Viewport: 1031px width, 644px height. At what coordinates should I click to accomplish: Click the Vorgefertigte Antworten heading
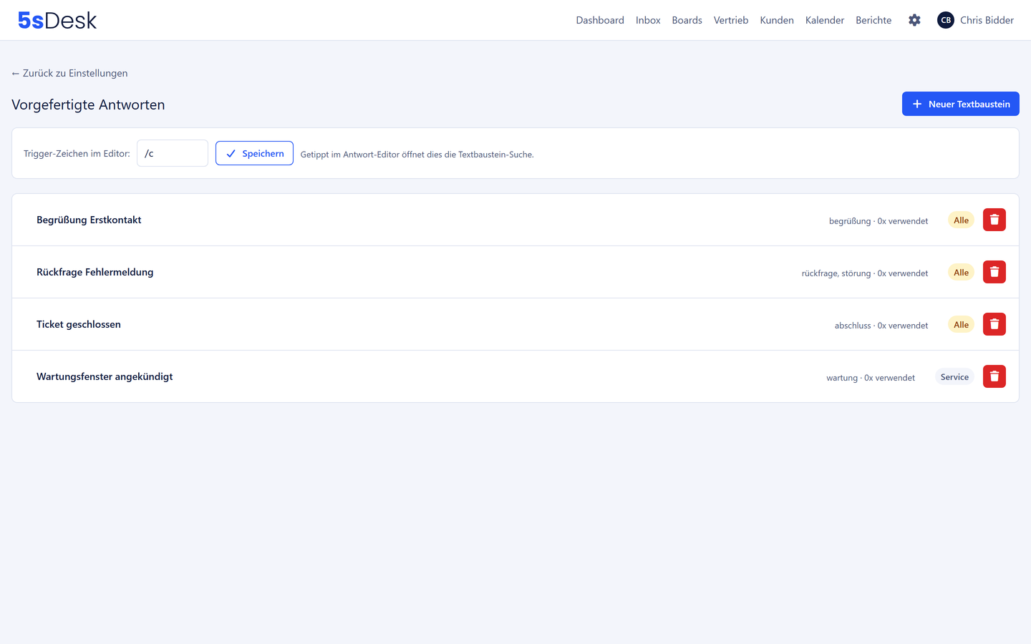click(x=88, y=104)
